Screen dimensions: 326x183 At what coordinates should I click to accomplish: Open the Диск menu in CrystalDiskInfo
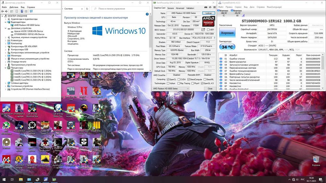point(252,7)
